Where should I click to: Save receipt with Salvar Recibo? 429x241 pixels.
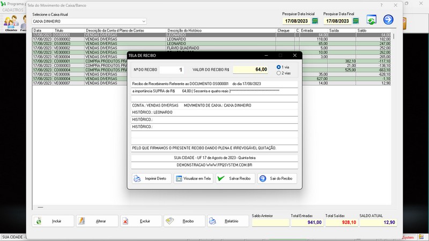[235, 178]
